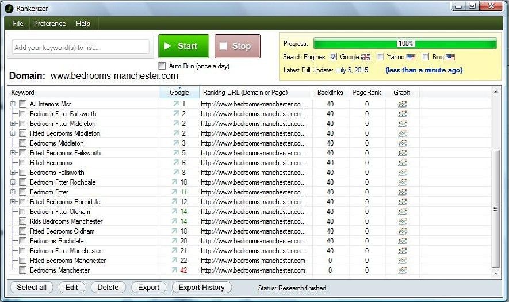Check the Bedroom Fitter Failsworth checkbox
Image resolution: width=509 pixels, height=302 pixels.
(x=23, y=114)
